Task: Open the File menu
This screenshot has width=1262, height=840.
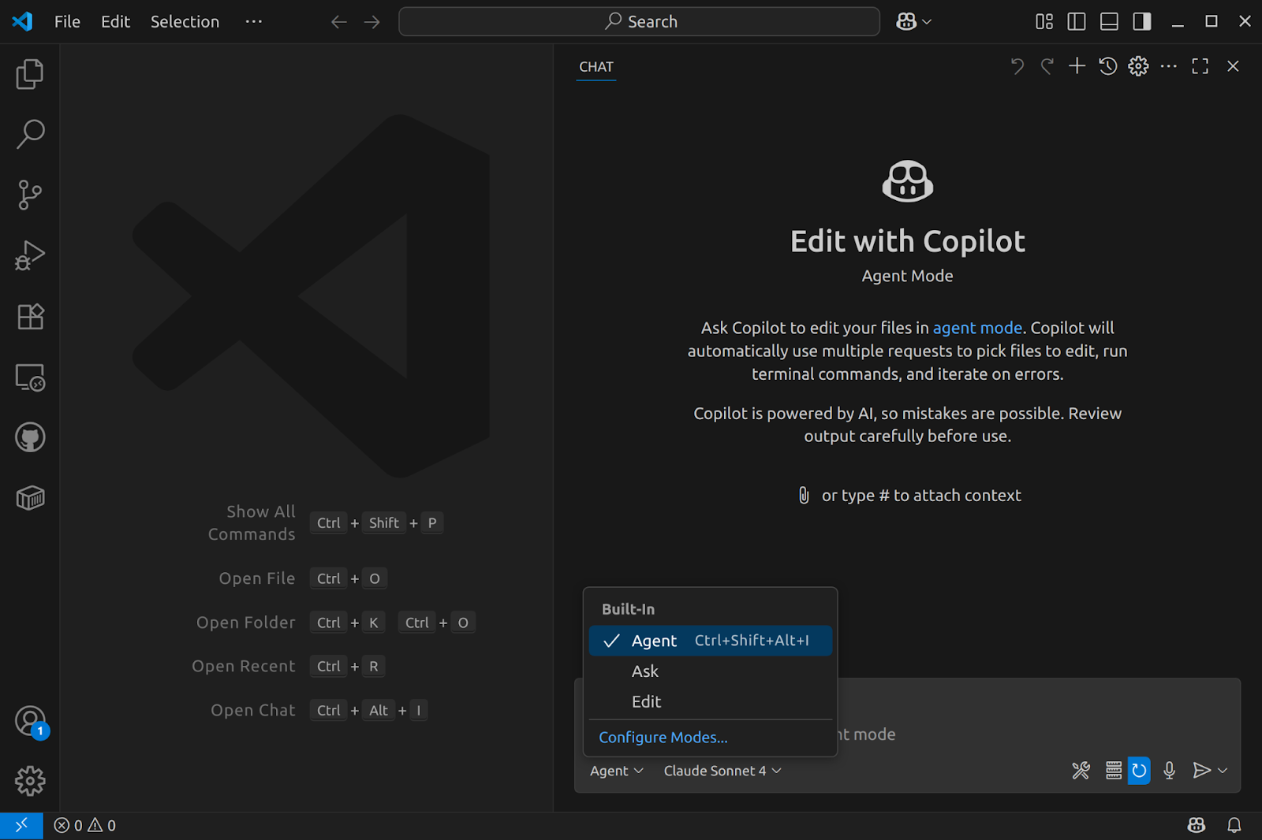Action: click(x=67, y=22)
